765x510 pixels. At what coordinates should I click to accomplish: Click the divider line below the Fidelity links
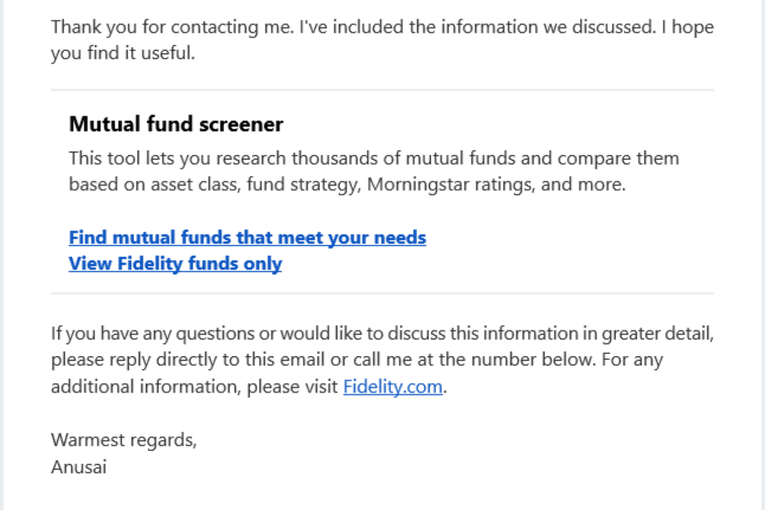point(382,293)
